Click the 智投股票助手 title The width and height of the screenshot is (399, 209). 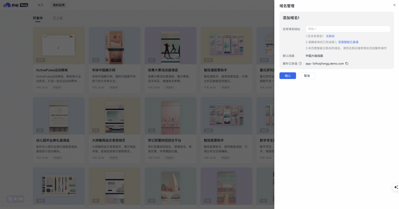[x=214, y=140]
